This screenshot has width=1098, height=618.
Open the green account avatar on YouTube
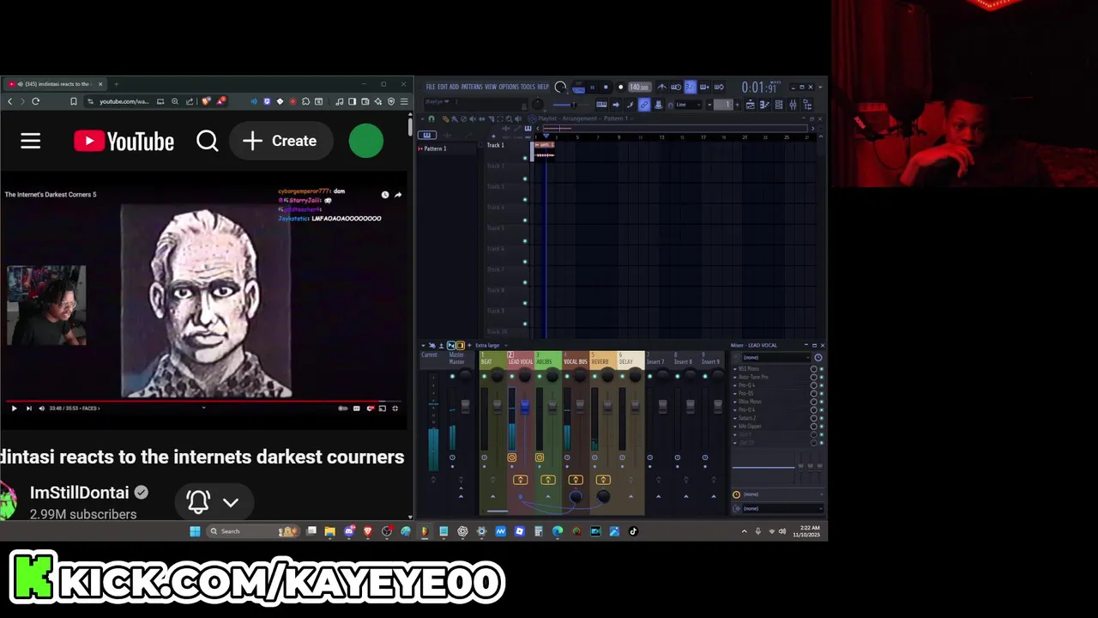point(366,141)
